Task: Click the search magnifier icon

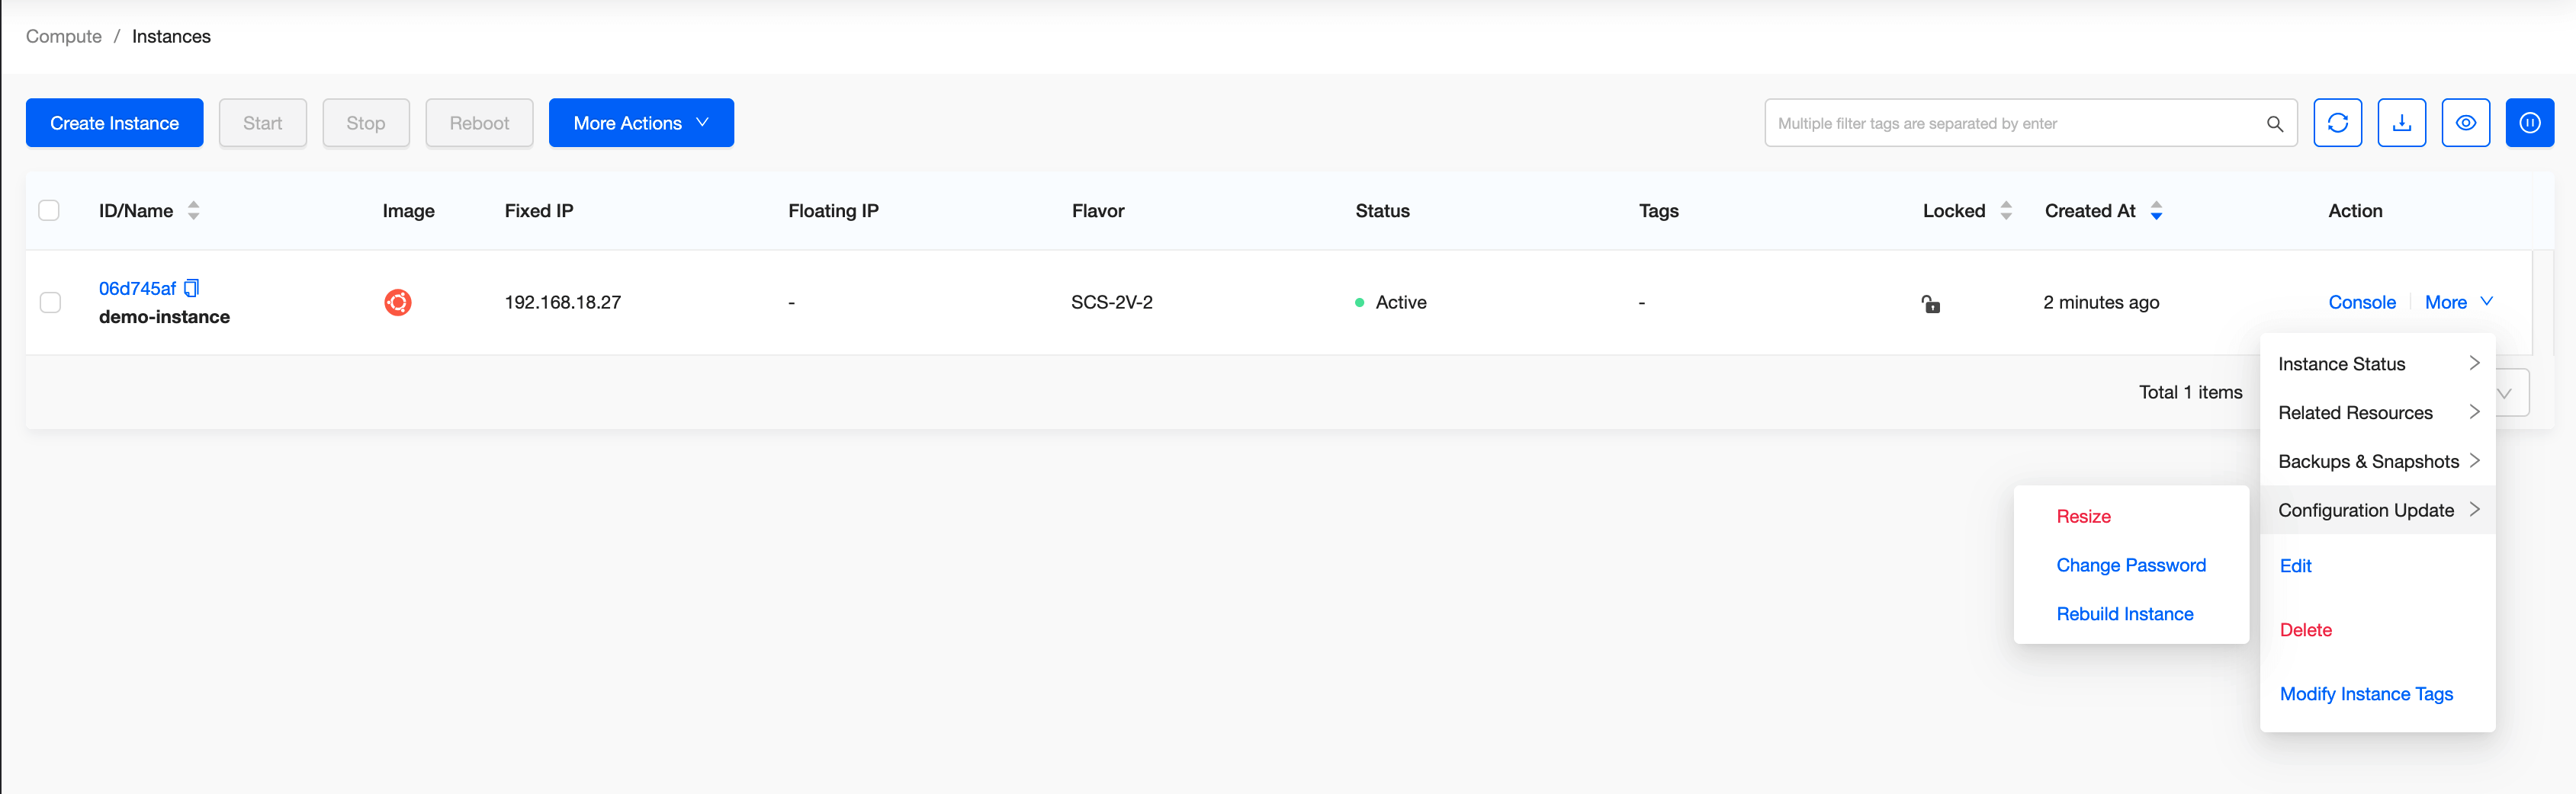Action: click(x=2274, y=124)
